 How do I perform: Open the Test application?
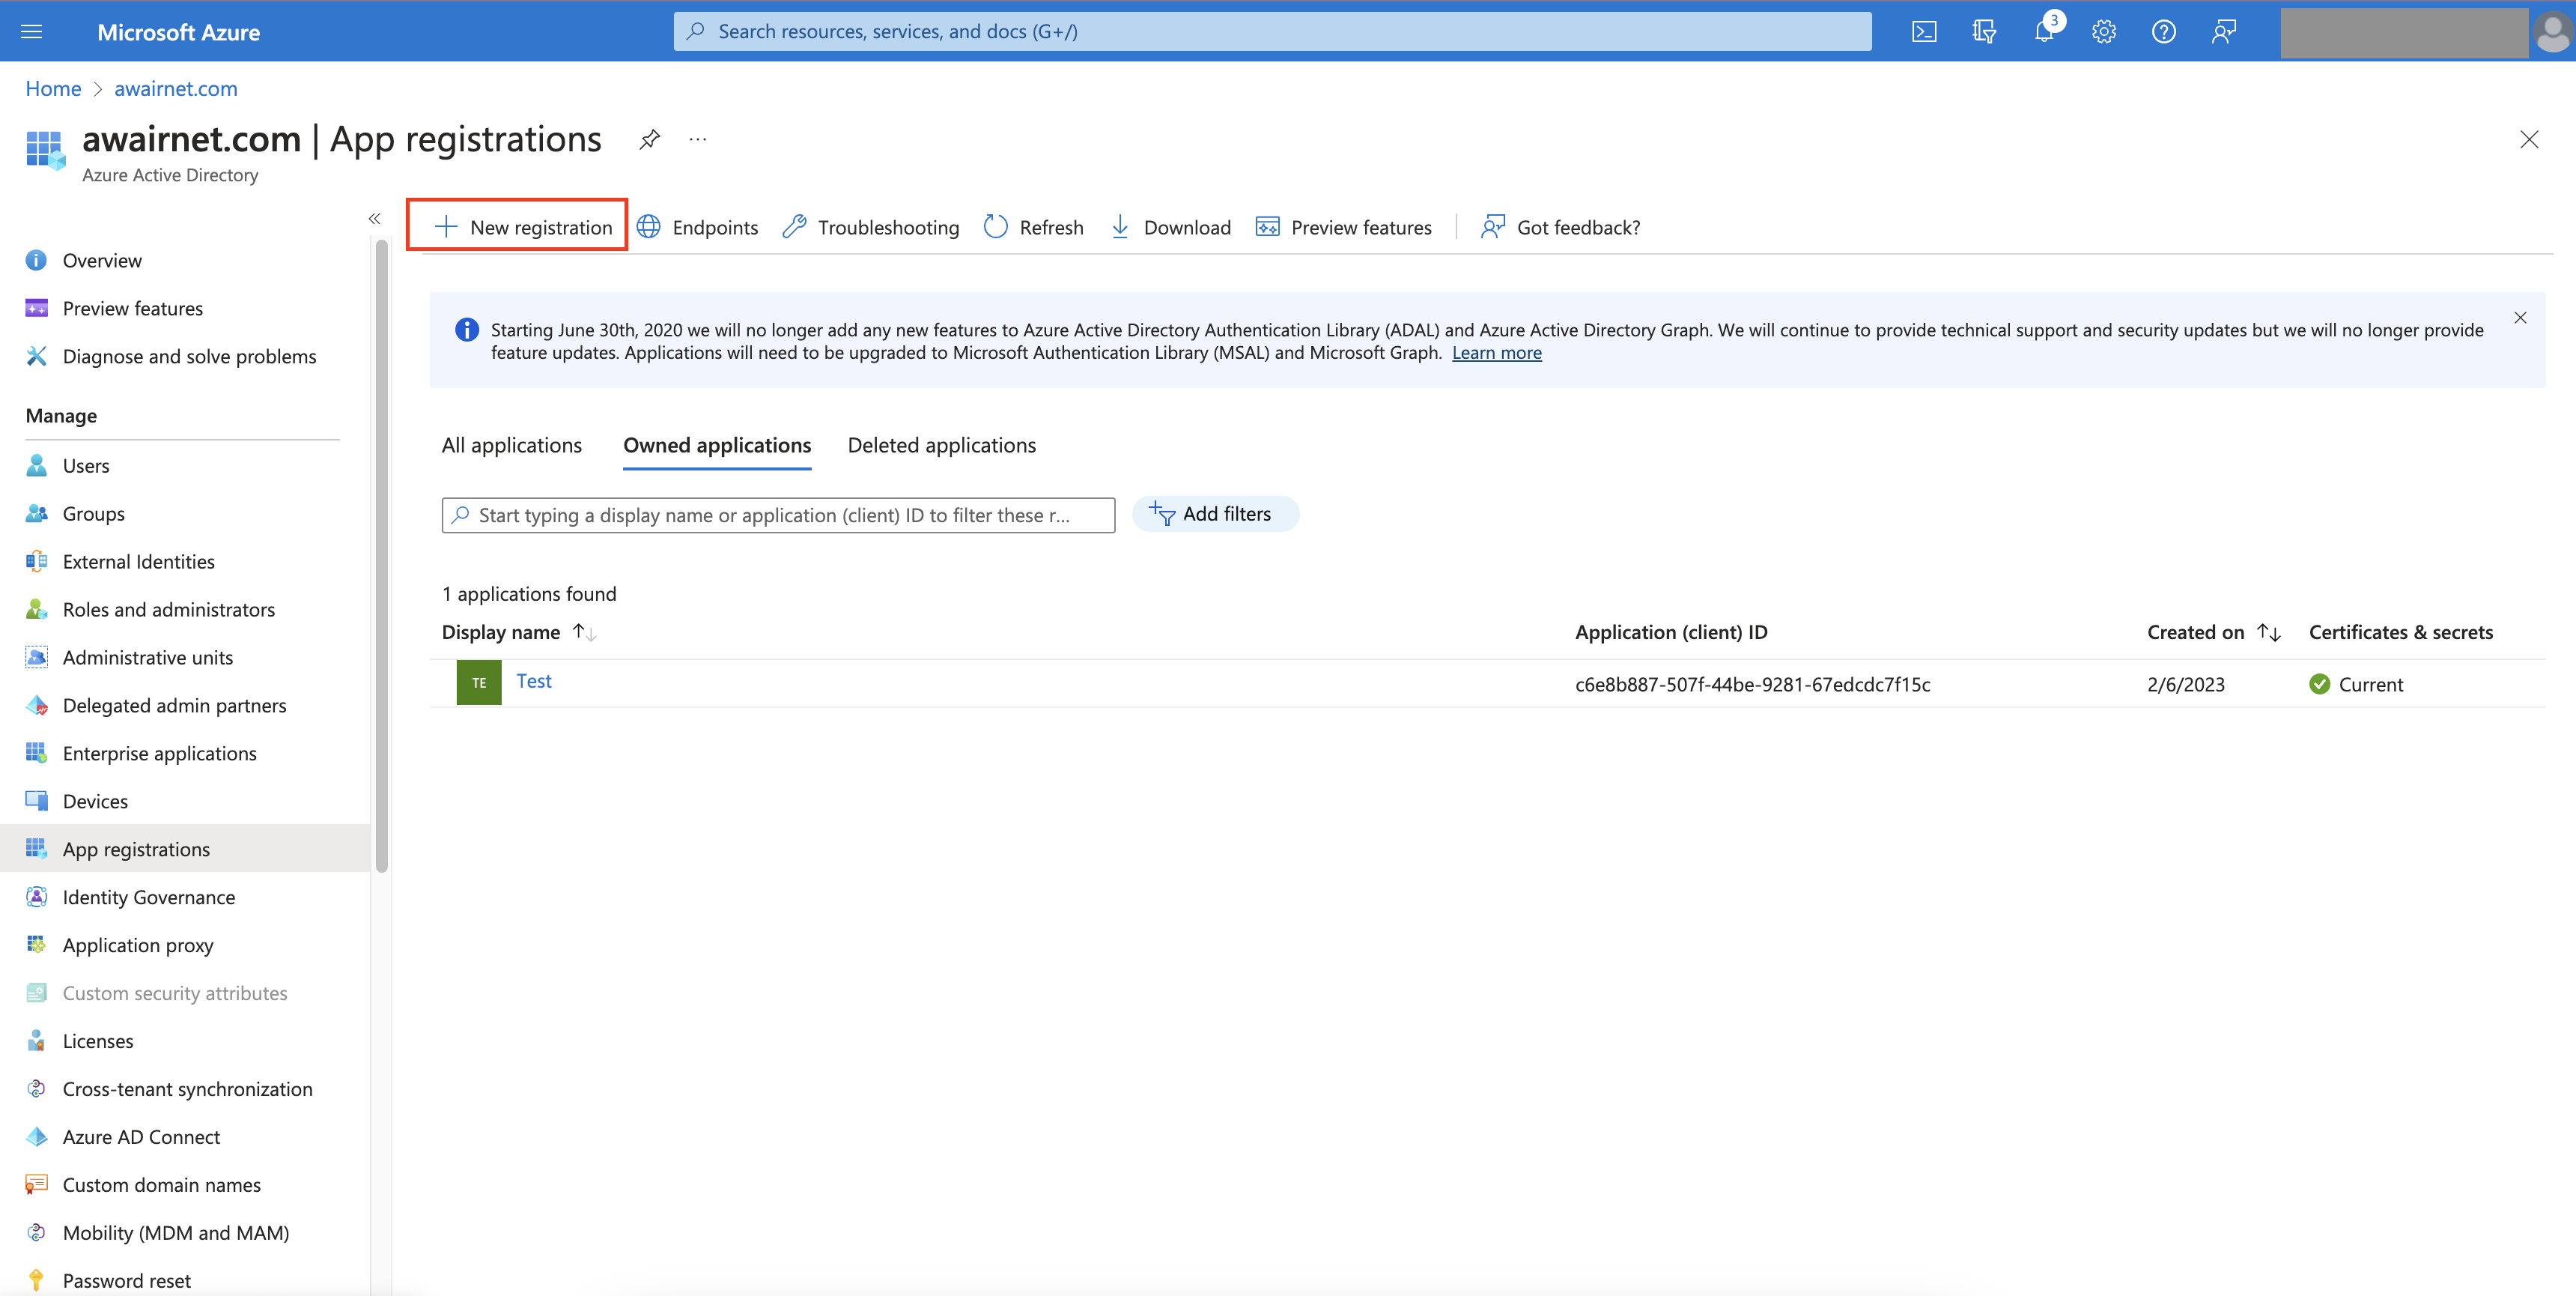point(534,682)
